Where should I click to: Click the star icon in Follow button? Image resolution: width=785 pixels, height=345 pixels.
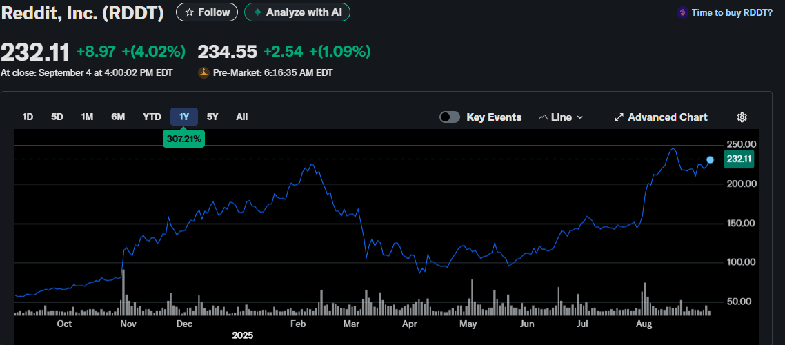[x=189, y=12]
